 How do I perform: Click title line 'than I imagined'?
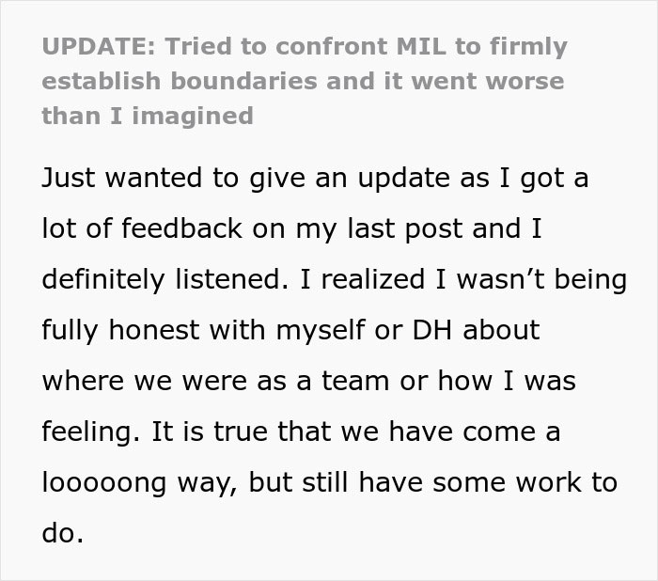[x=148, y=117]
